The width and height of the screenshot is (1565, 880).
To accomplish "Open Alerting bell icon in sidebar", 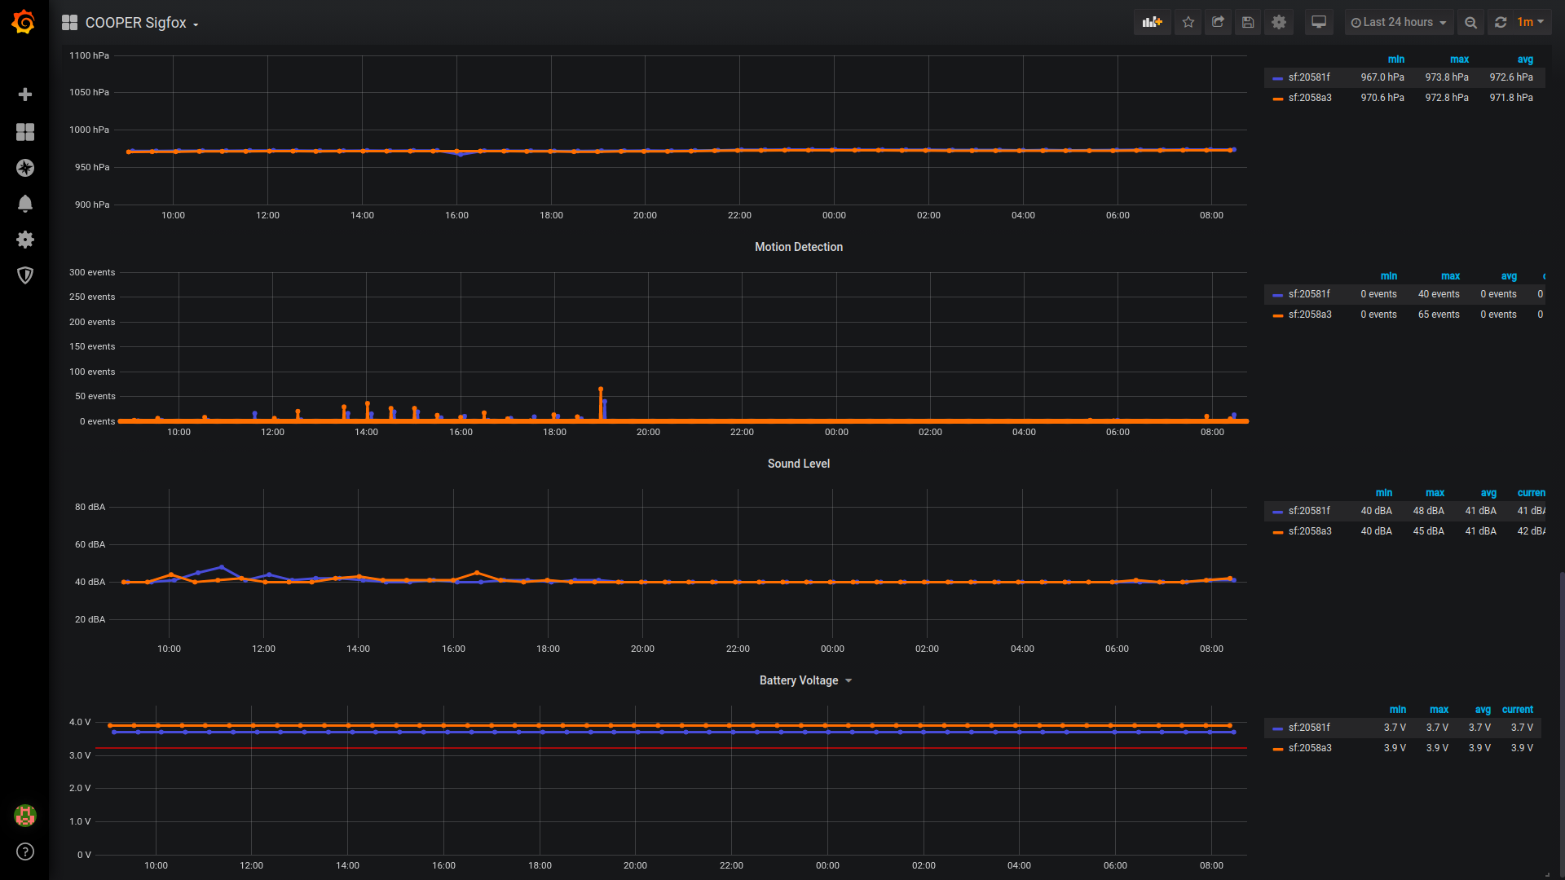I will (x=25, y=204).
